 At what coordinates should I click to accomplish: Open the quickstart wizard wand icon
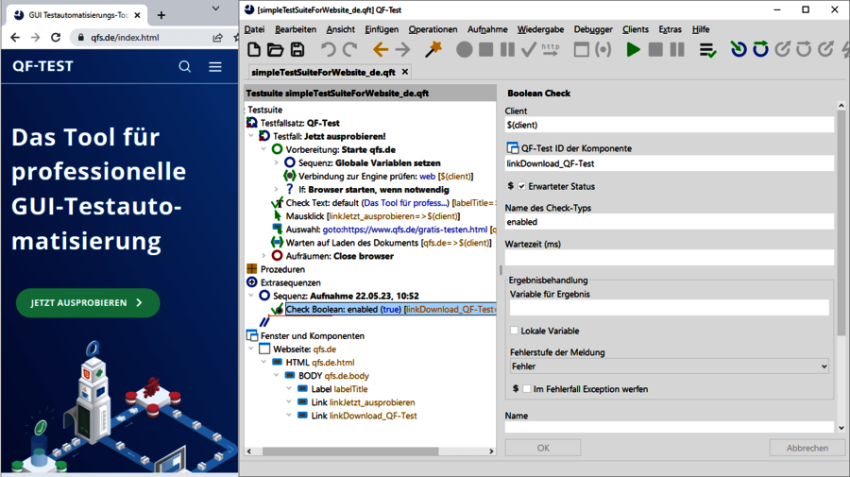(433, 50)
